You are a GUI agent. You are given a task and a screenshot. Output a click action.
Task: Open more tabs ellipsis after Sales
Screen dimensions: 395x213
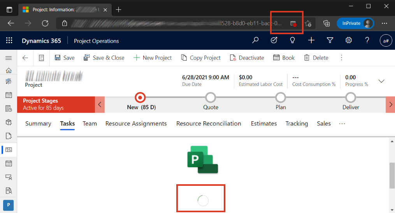point(342,124)
